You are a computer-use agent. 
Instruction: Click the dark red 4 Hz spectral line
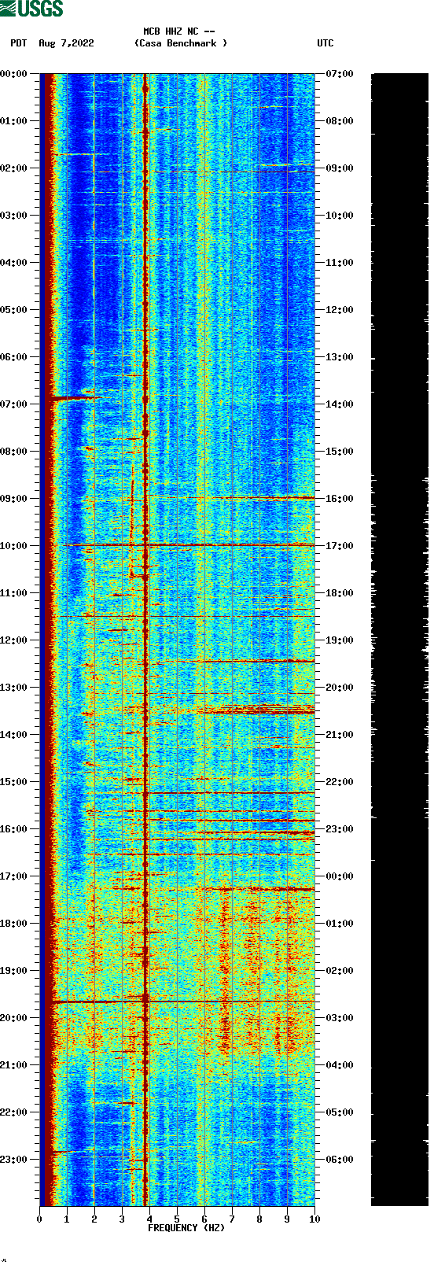145,640
